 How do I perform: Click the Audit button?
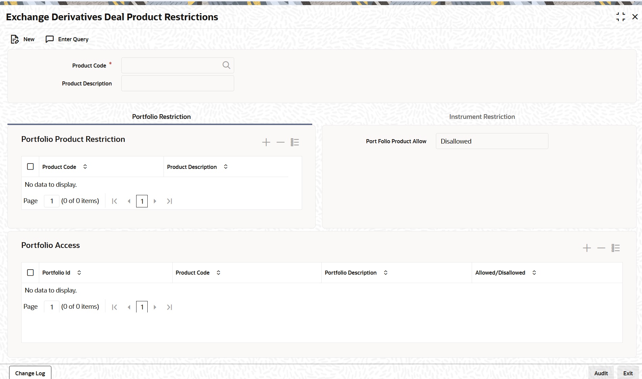point(601,373)
